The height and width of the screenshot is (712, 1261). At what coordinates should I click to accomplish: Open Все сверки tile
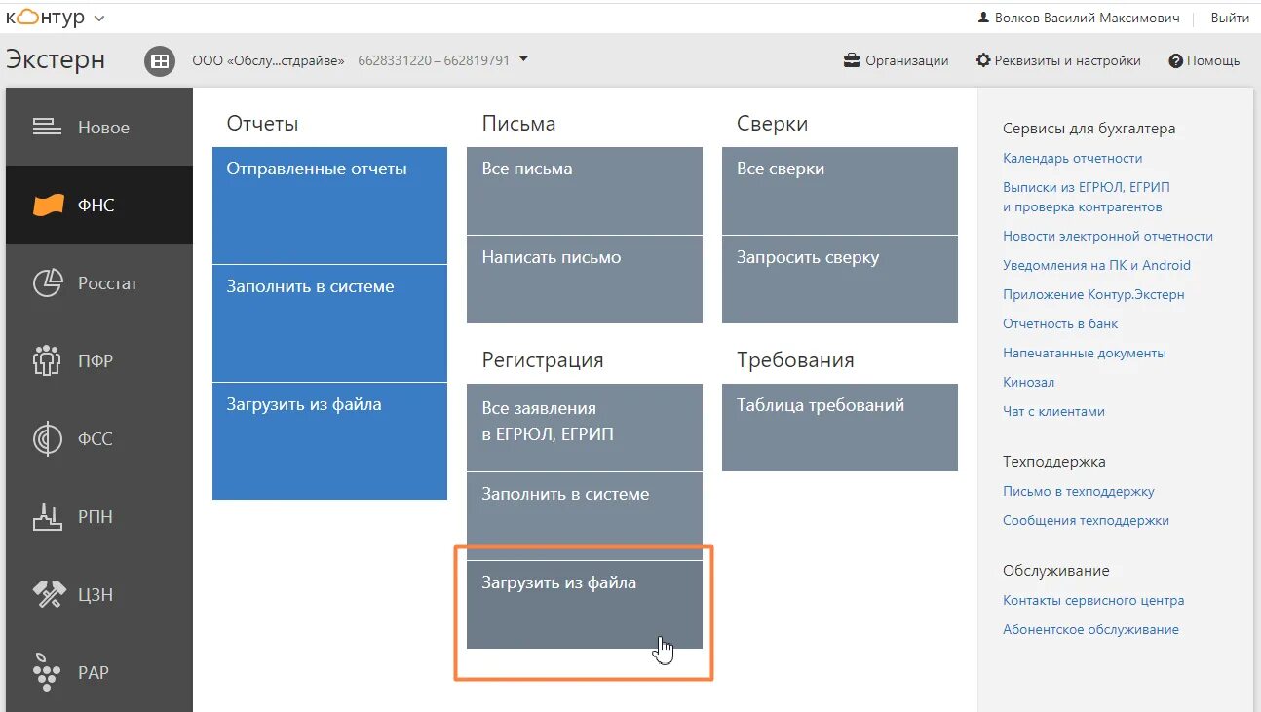pyautogui.click(x=840, y=191)
